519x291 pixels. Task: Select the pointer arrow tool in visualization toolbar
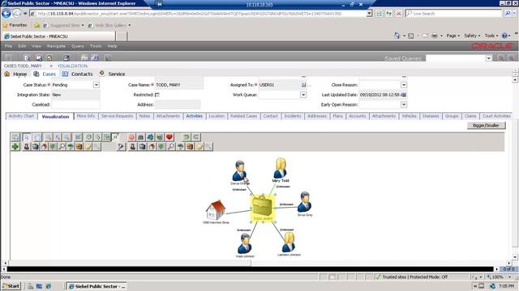click(x=27, y=137)
